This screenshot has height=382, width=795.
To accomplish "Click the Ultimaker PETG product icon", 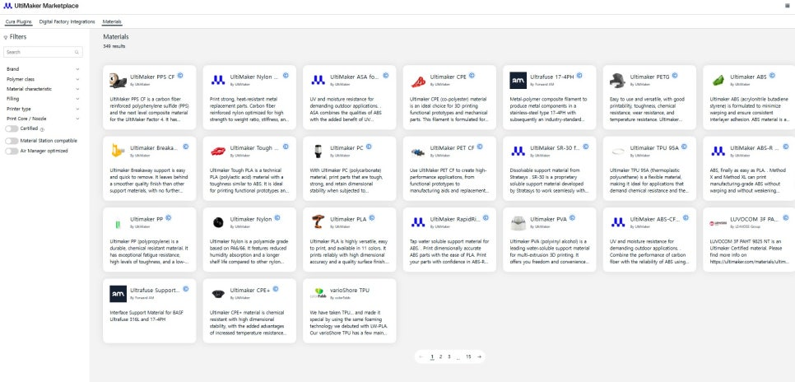I will coord(618,80).
